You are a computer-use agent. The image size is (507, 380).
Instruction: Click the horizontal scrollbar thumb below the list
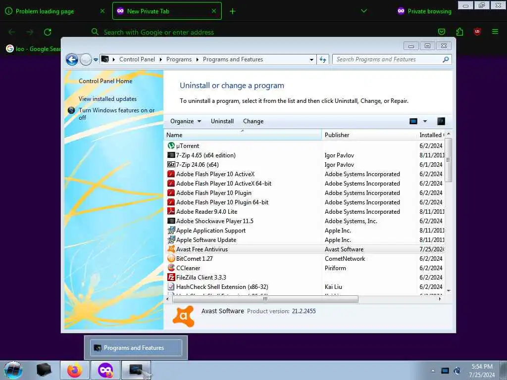point(265,299)
